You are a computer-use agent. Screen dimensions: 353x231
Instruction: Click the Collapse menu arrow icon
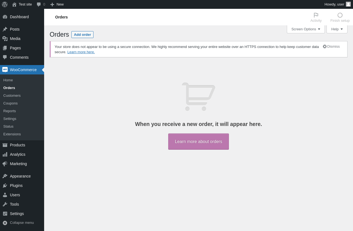[5, 223]
